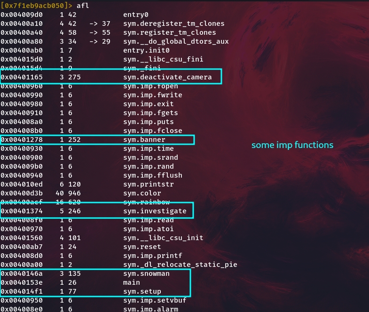Select the sym.reset function name

[142, 247]
